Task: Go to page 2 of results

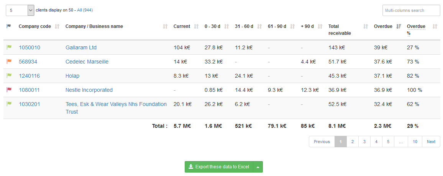Action: pyautogui.click(x=352, y=142)
